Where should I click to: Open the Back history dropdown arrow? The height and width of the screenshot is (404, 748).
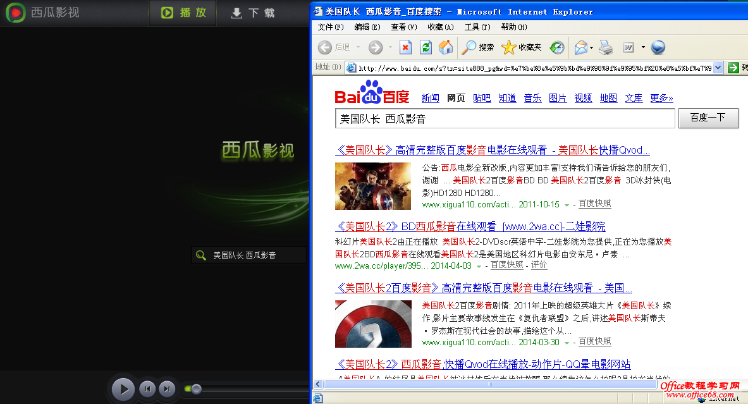359,47
